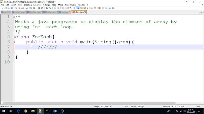Show hidden tray icons chevron
The height and width of the screenshot is (114, 204).
[x=174, y=111]
